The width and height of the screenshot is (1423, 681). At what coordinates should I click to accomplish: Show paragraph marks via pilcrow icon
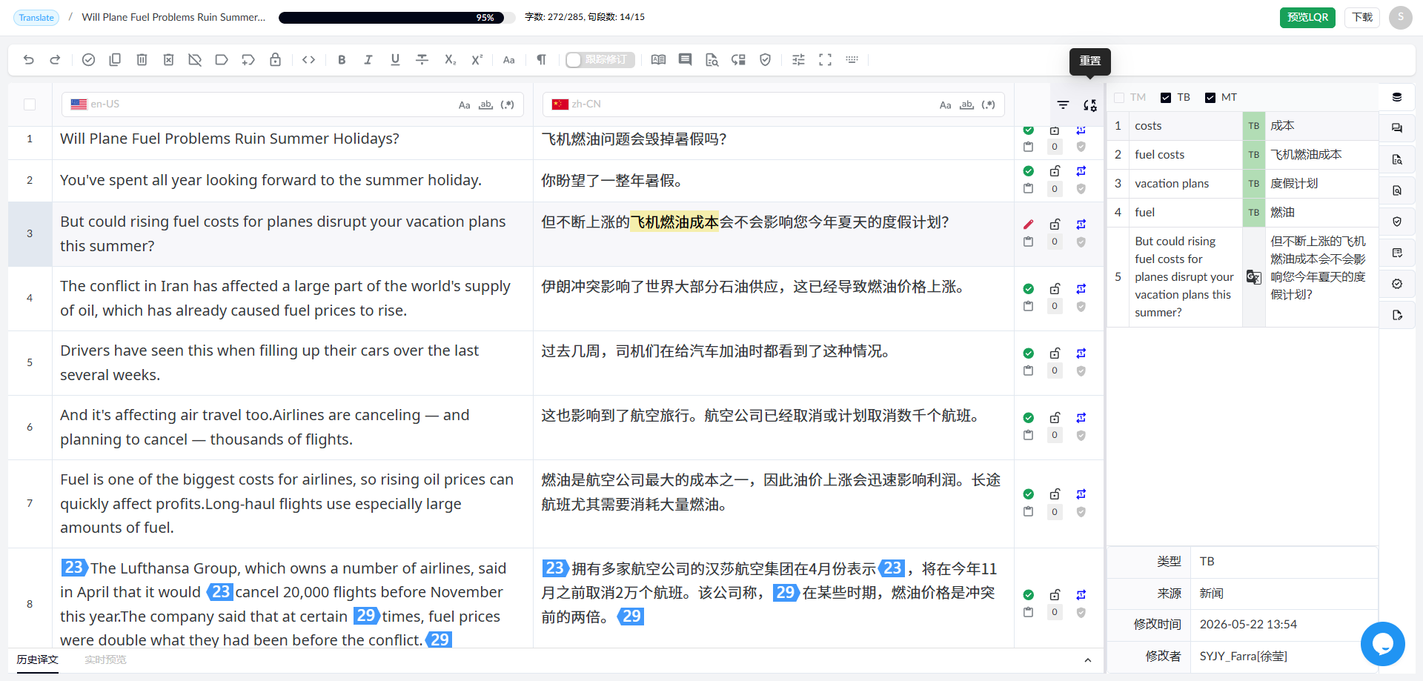click(542, 60)
